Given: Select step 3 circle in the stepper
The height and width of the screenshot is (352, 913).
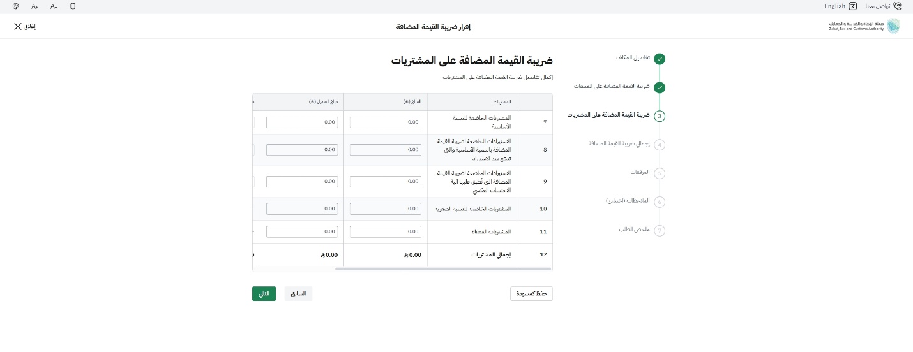Looking at the screenshot, I should click(660, 116).
